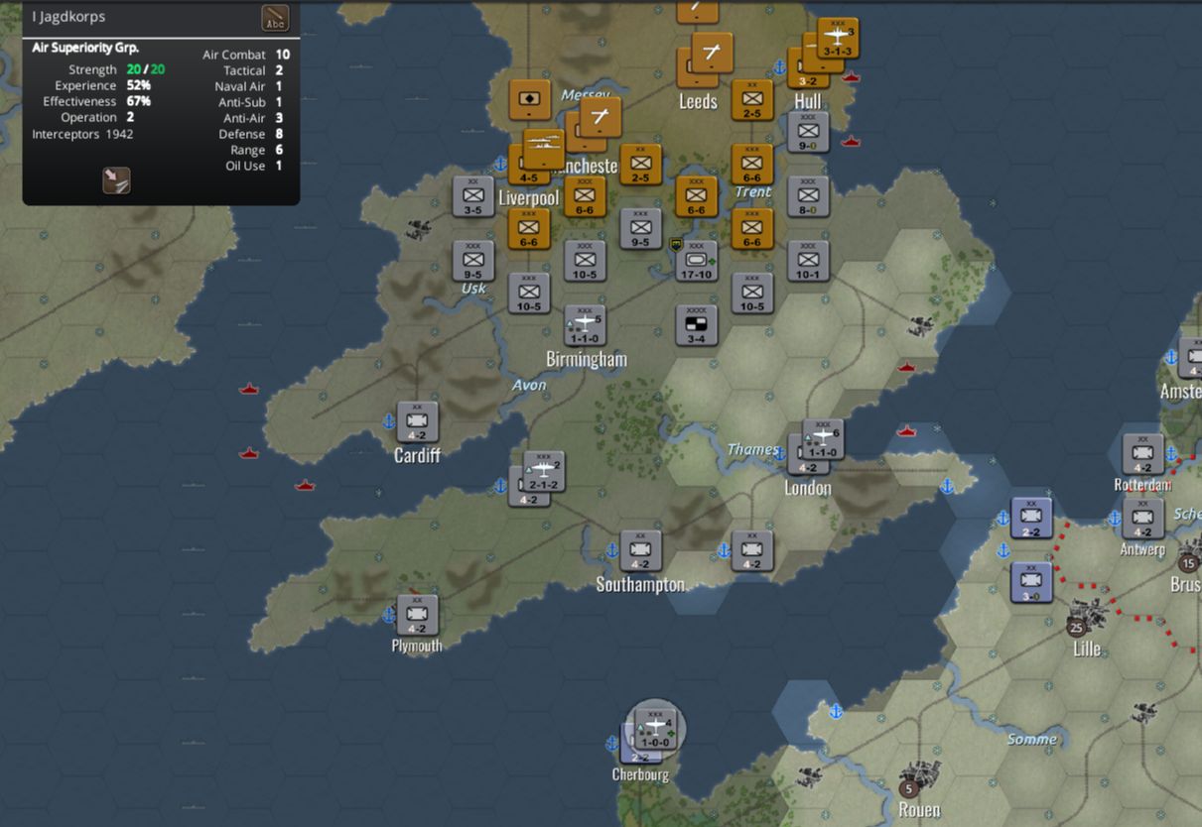Select the 3-4 headquarters unit
The image size is (1202, 827).
pyautogui.click(x=696, y=325)
